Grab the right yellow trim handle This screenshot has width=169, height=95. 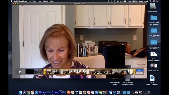134,72
